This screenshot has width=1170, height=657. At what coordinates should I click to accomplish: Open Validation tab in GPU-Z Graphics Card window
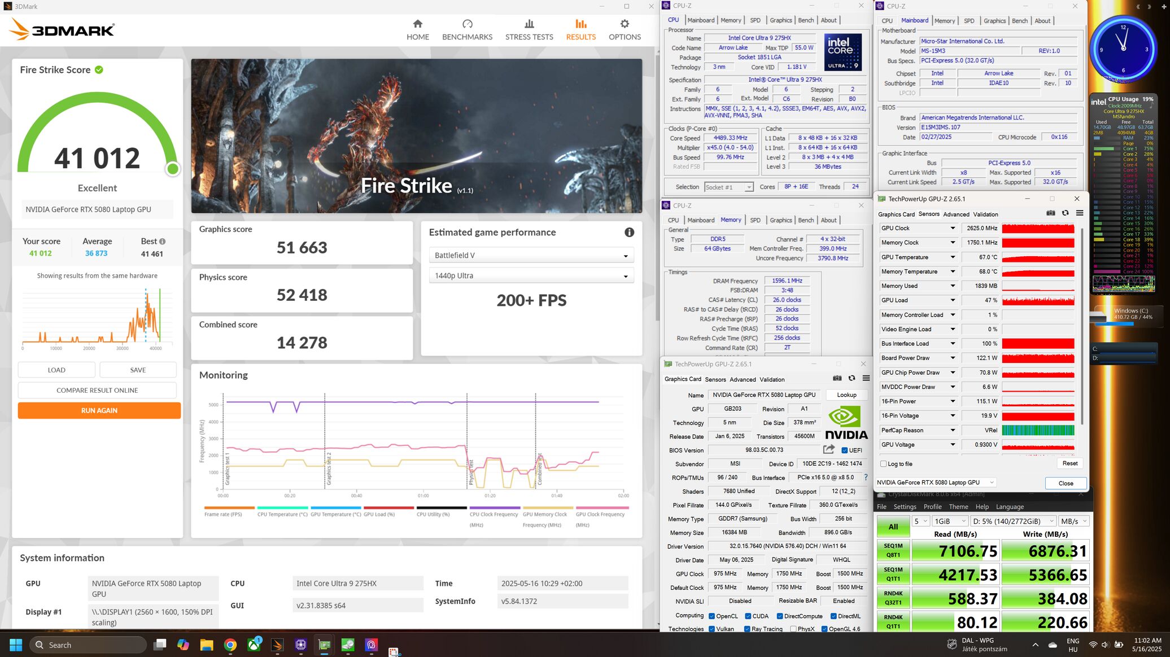772,379
